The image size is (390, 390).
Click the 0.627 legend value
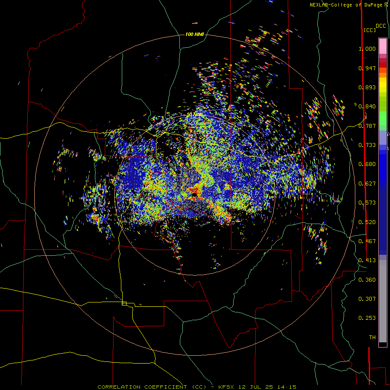click(x=367, y=184)
